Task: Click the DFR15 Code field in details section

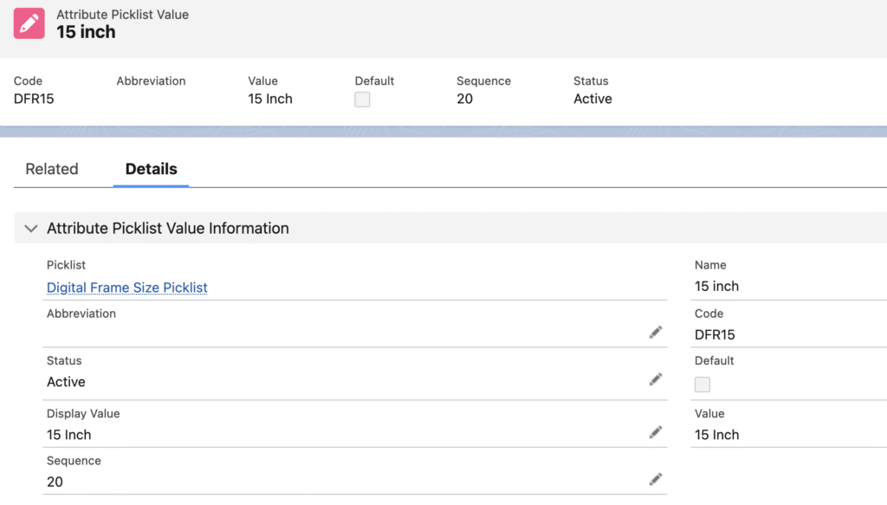Action: (x=715, y=334)
